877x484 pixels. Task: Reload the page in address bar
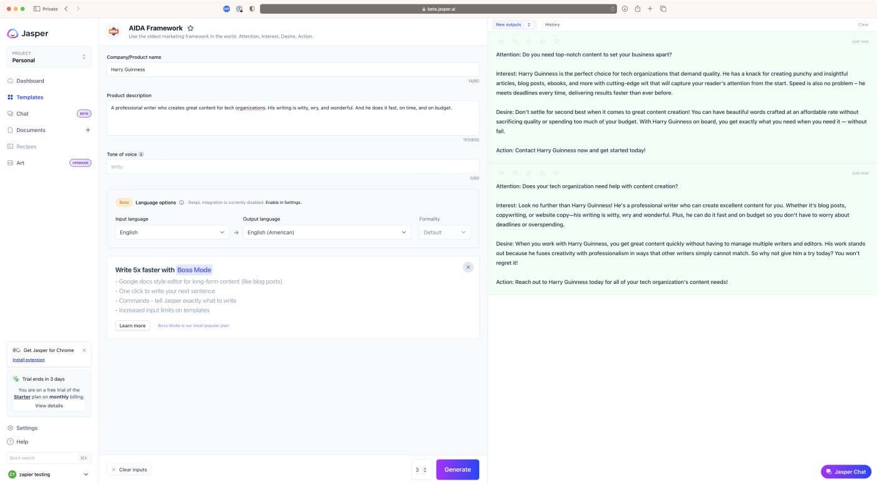(x=613, y=9)
